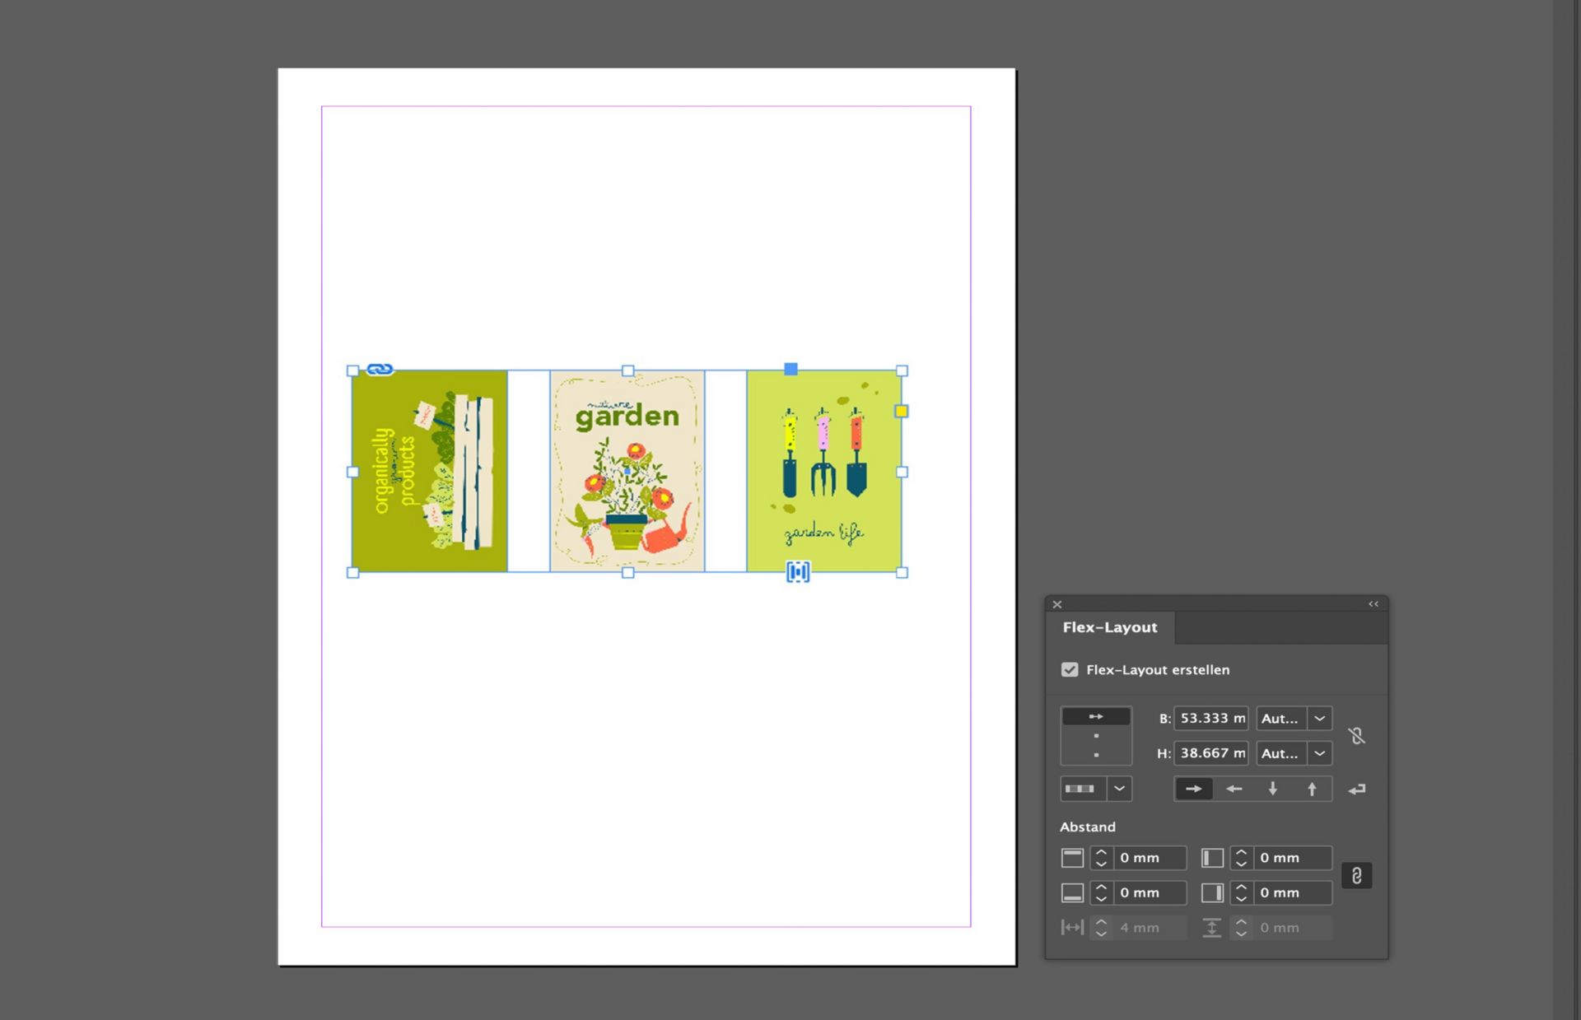Open the width Aut... unit dropdown
Viewport: 1581px width, 1020px height.
[1318, 718]
